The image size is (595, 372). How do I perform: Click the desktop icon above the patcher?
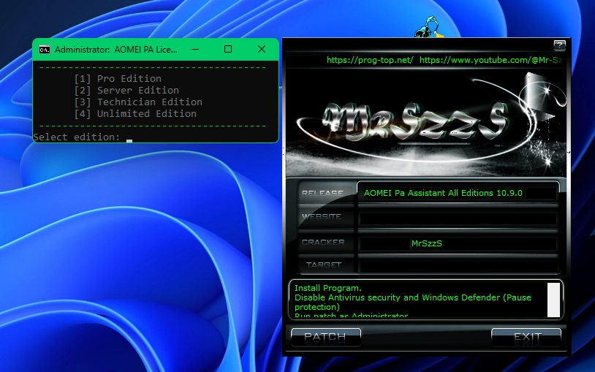429,26
